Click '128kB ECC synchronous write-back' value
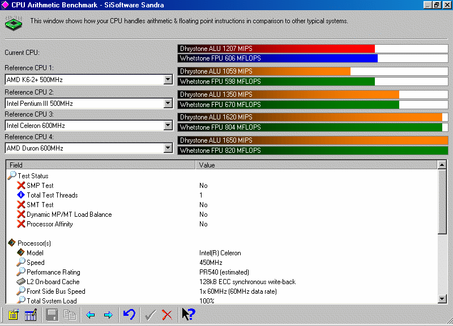Viewport: 453px width, 326px height. (247, 281)
